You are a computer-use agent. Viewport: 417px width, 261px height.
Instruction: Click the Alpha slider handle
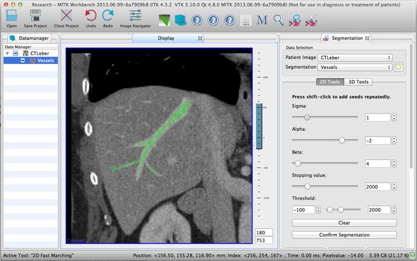pyautogui.click(x=342, y=140)
